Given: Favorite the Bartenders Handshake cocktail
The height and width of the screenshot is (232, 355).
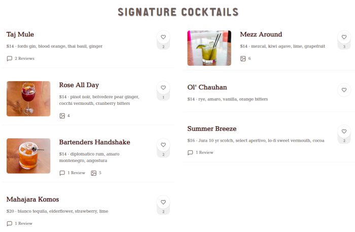Looking at the screenshot, I should tap(163, 145).
